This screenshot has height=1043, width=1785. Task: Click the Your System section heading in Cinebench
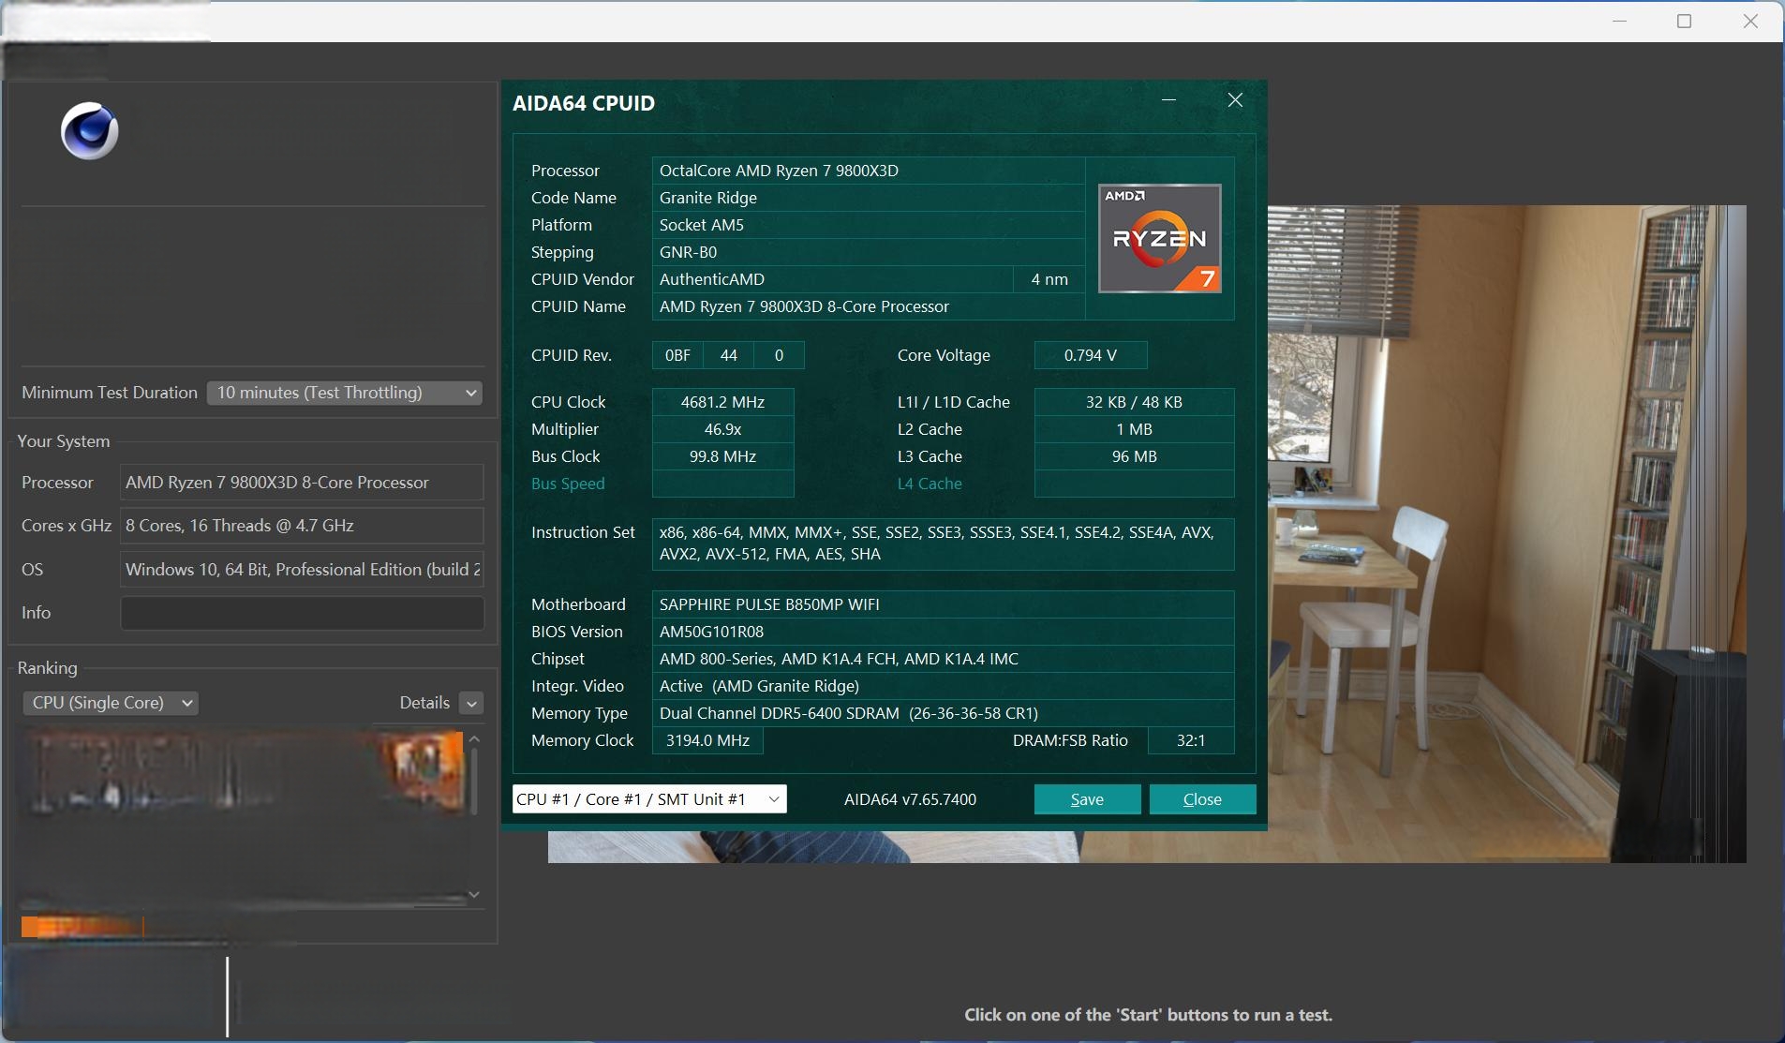(63, 441)
